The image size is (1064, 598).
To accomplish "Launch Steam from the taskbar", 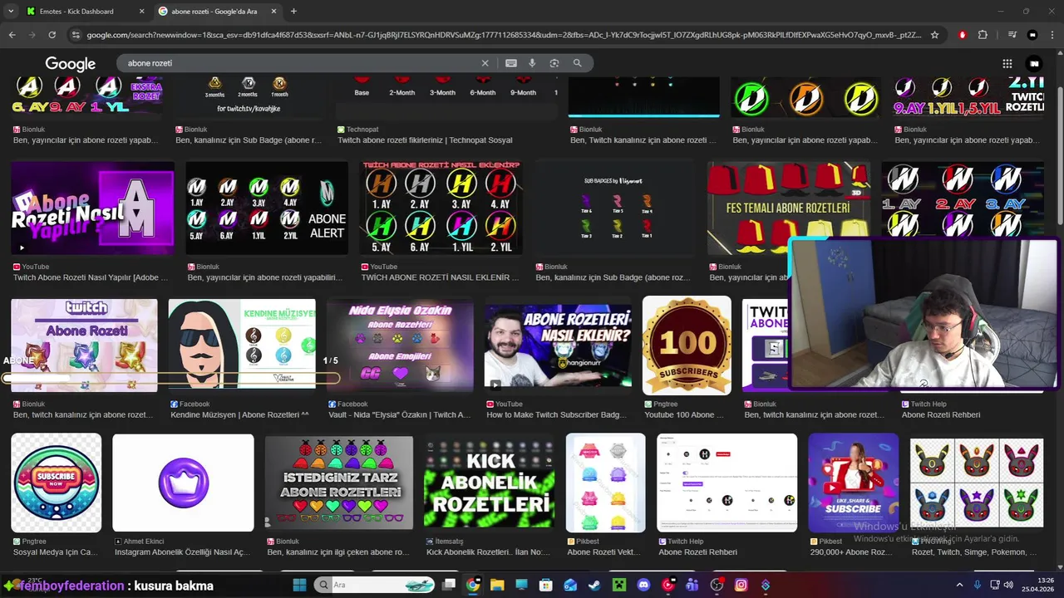I will click(x=594, y=585).
